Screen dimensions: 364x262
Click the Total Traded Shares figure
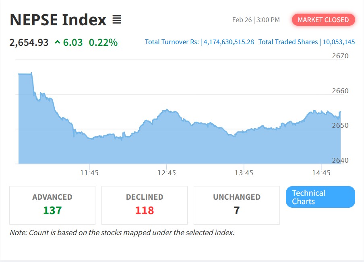point(339,42)
